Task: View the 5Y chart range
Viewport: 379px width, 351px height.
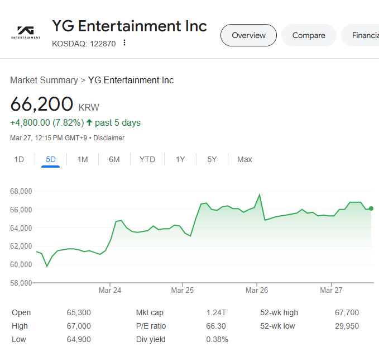Action: coord(212,159)
